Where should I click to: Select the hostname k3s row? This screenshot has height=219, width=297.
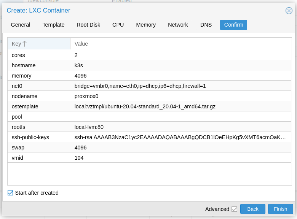149,65
